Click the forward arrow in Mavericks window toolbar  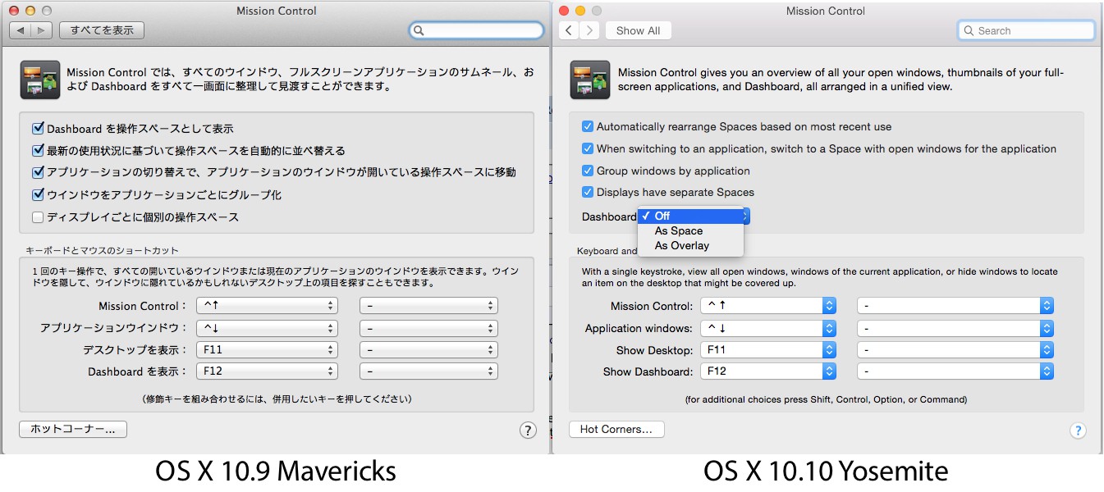(x=42, y=30)
